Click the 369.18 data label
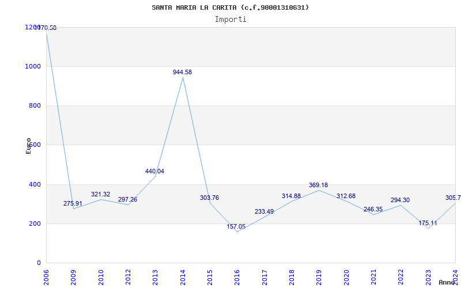The height and width of the screenshot is (288, 461). click(x=319, y=185)
